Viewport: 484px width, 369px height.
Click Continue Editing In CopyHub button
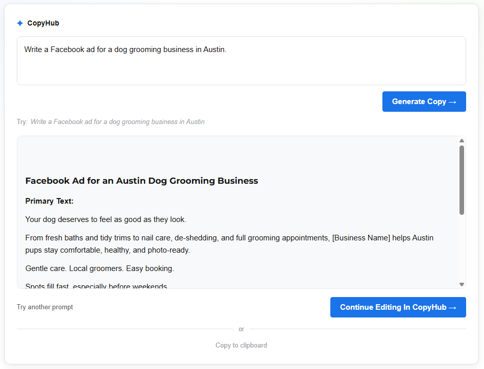click(x=398, y=307)
